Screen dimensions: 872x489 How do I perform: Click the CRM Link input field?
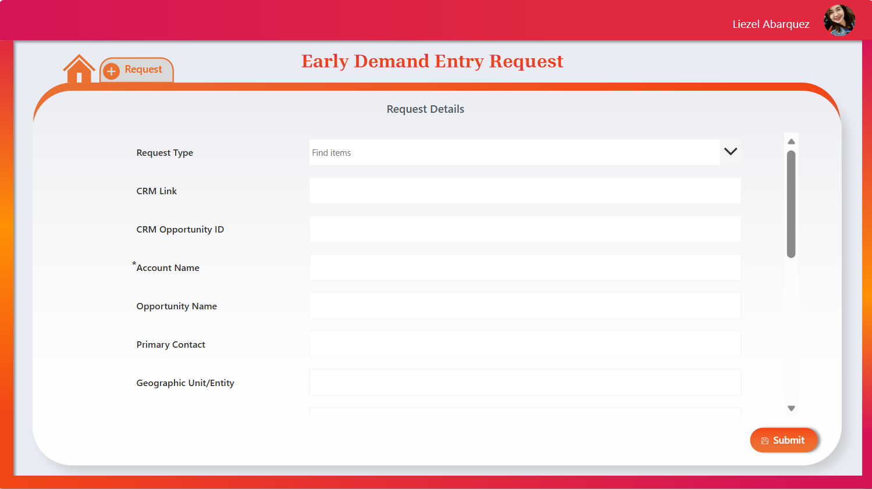pyautogui.click(x=525, y=191)
